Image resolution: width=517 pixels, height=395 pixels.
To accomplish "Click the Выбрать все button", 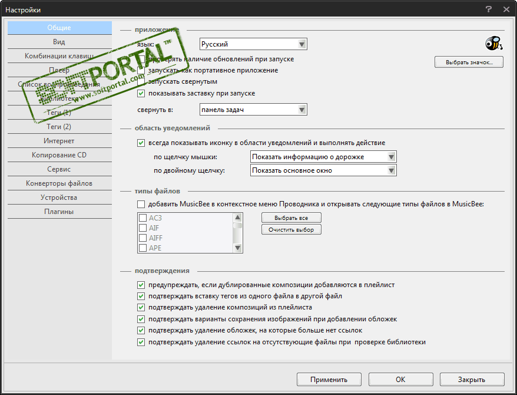I will tap(291, 218).
